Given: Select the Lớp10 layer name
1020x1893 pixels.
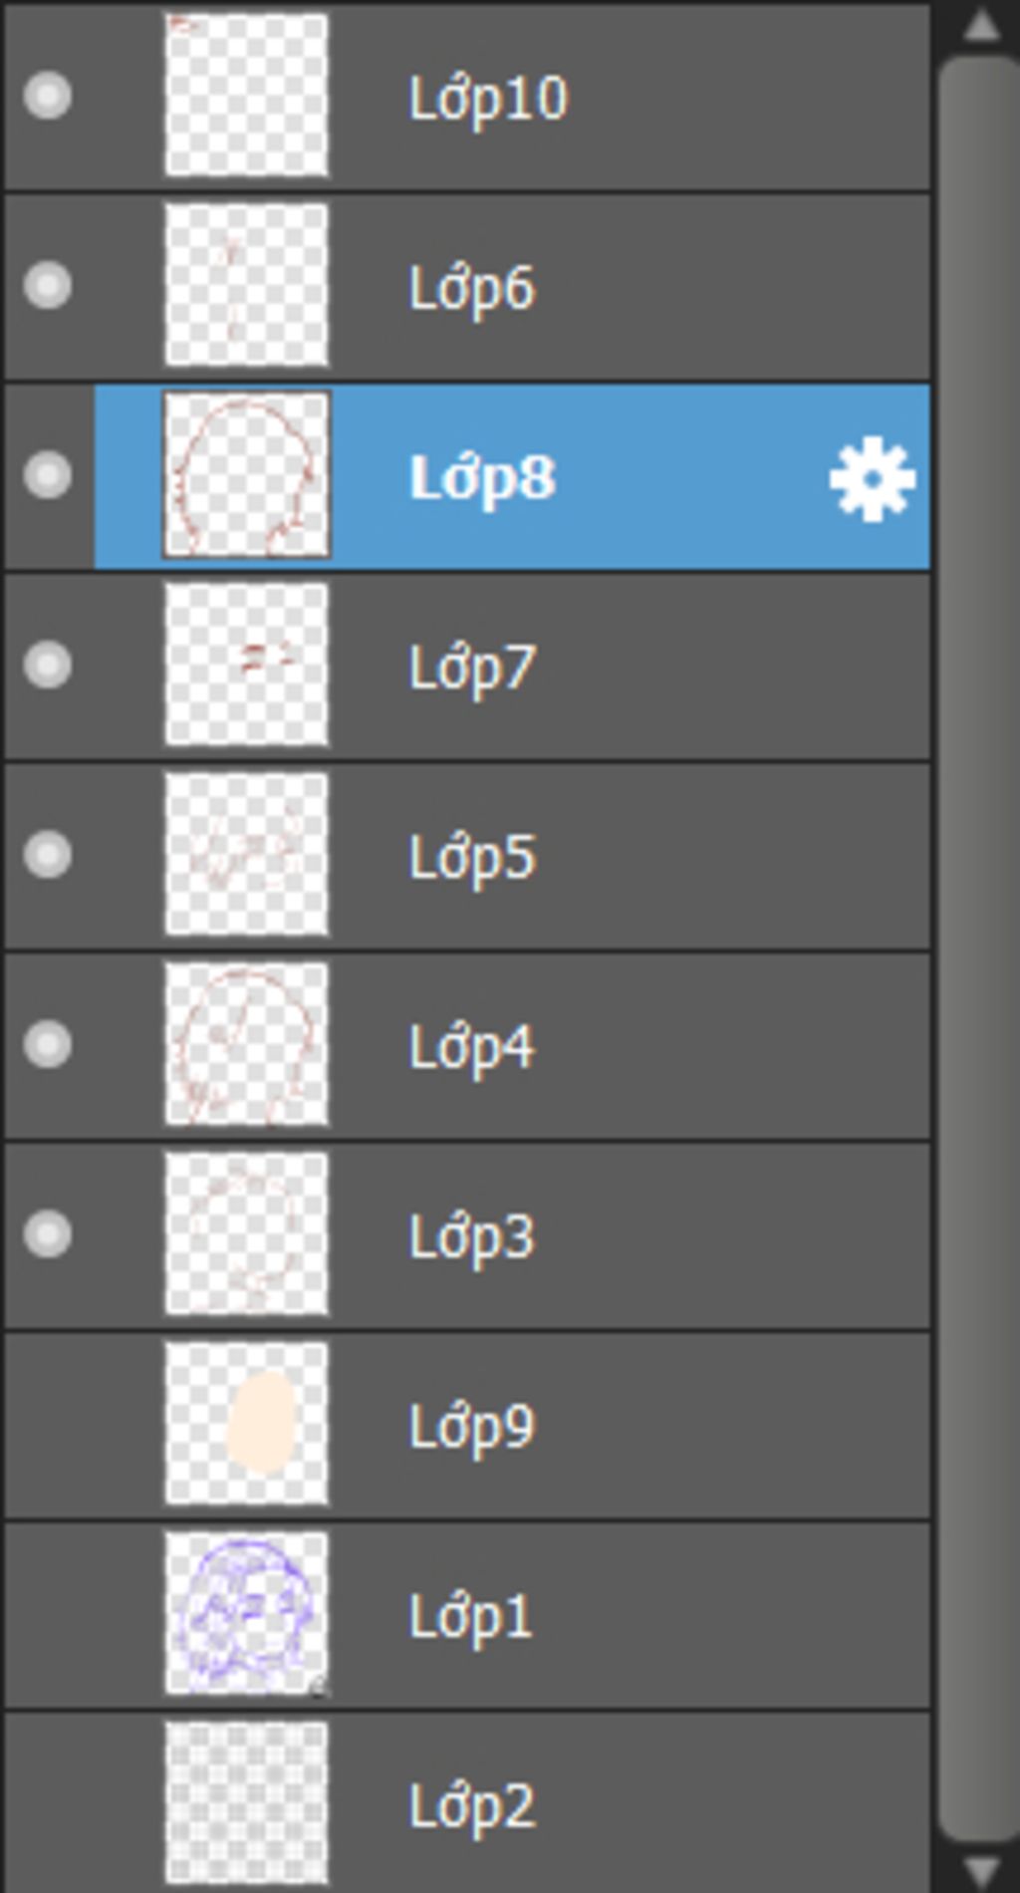Looking at the screenshot, I should pyautogui.click(x=488, y=99).
